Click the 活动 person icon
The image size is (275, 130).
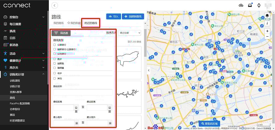[x=5, y=53]
